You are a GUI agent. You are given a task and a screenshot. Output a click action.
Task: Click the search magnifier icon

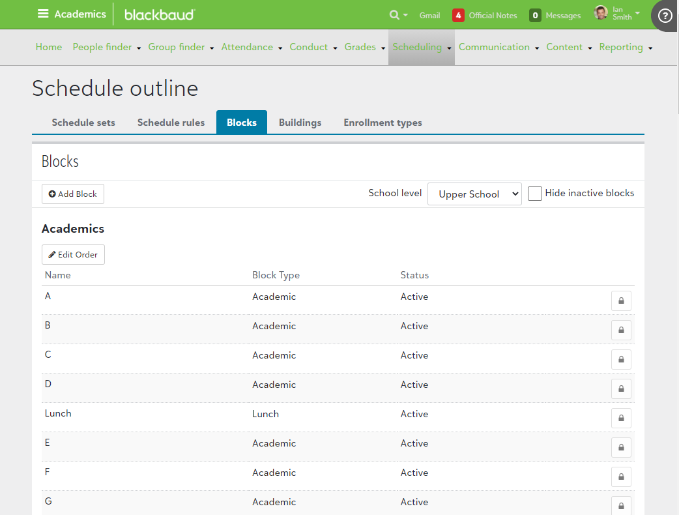point(394,15)
